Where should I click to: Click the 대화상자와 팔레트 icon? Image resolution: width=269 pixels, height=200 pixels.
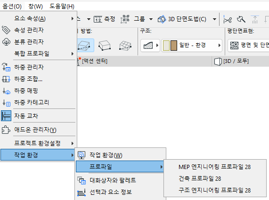[82, 180]
